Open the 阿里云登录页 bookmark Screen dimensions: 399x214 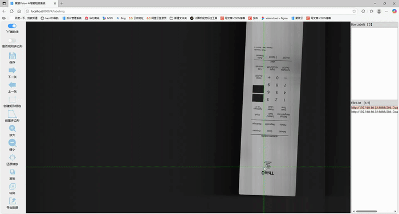click(x=157, y=18)
